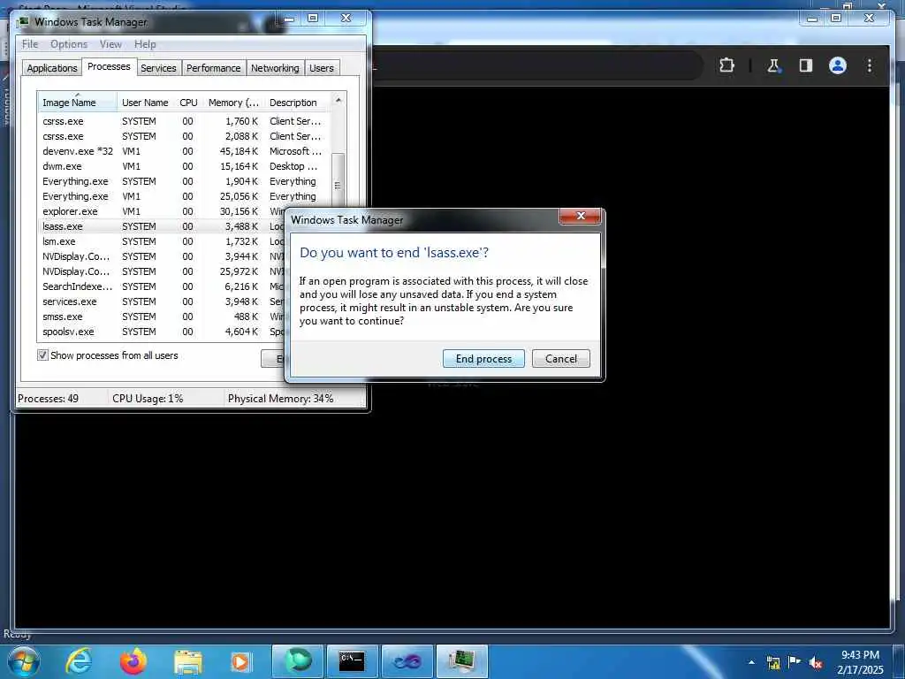Switch to the Services tab
Image resolution: width=905 pixels, height=679 pixels.
tap(158, 68)
